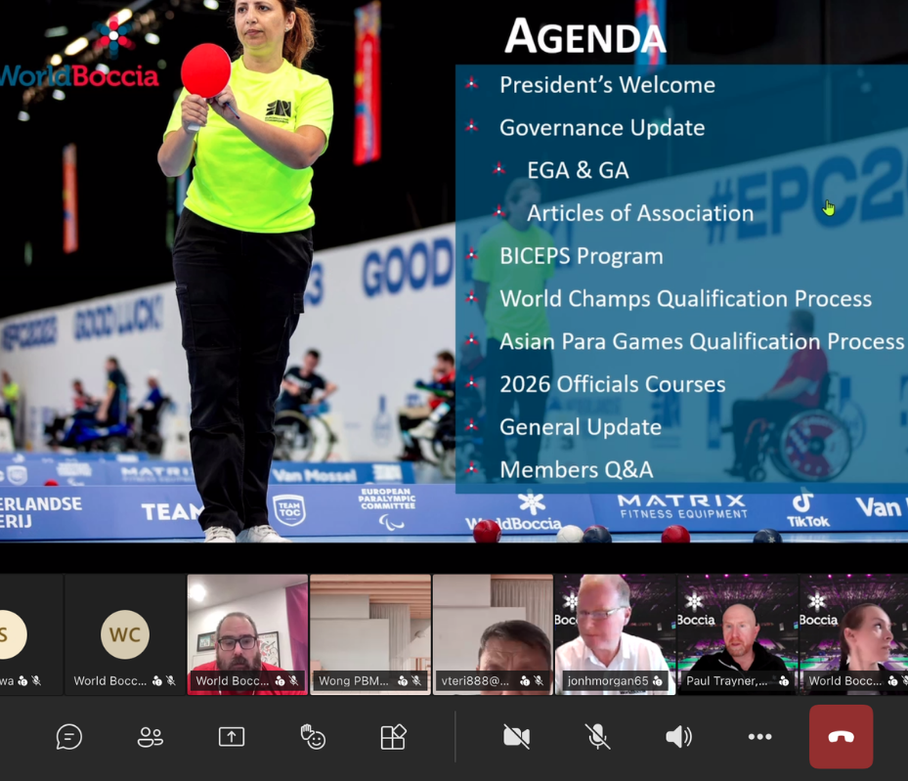Open the chat conversation panel
Image resolution: width=908 pixels, height=781 pixels.
(x=68, y=737)
